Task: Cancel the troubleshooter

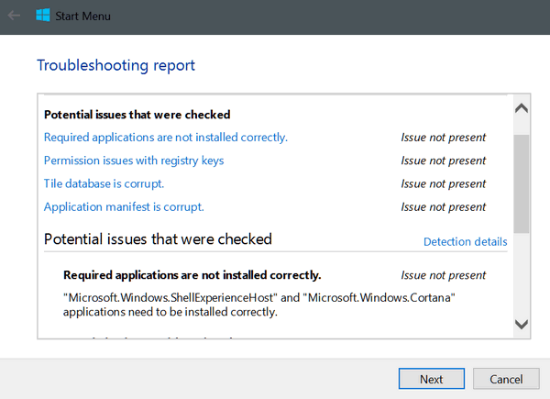Action: pyautogui.click(x=506, y=379)
